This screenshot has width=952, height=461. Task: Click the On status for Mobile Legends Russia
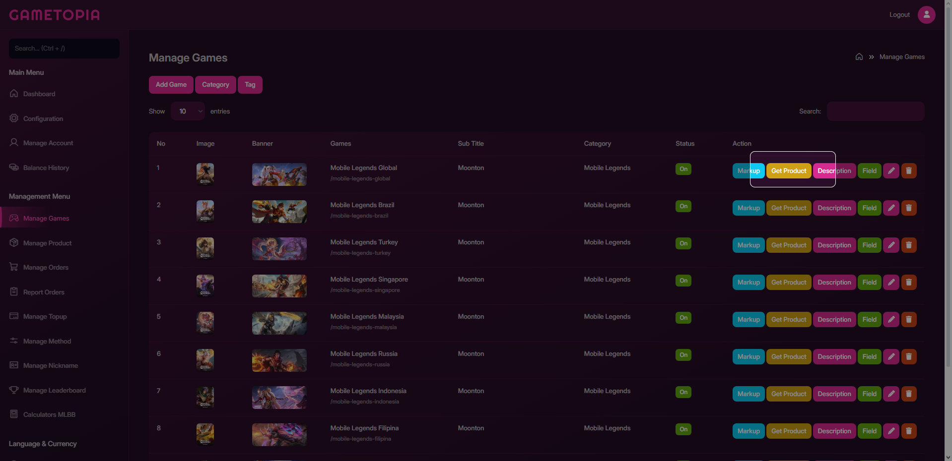pyautogui.click(x=683, y=355)
